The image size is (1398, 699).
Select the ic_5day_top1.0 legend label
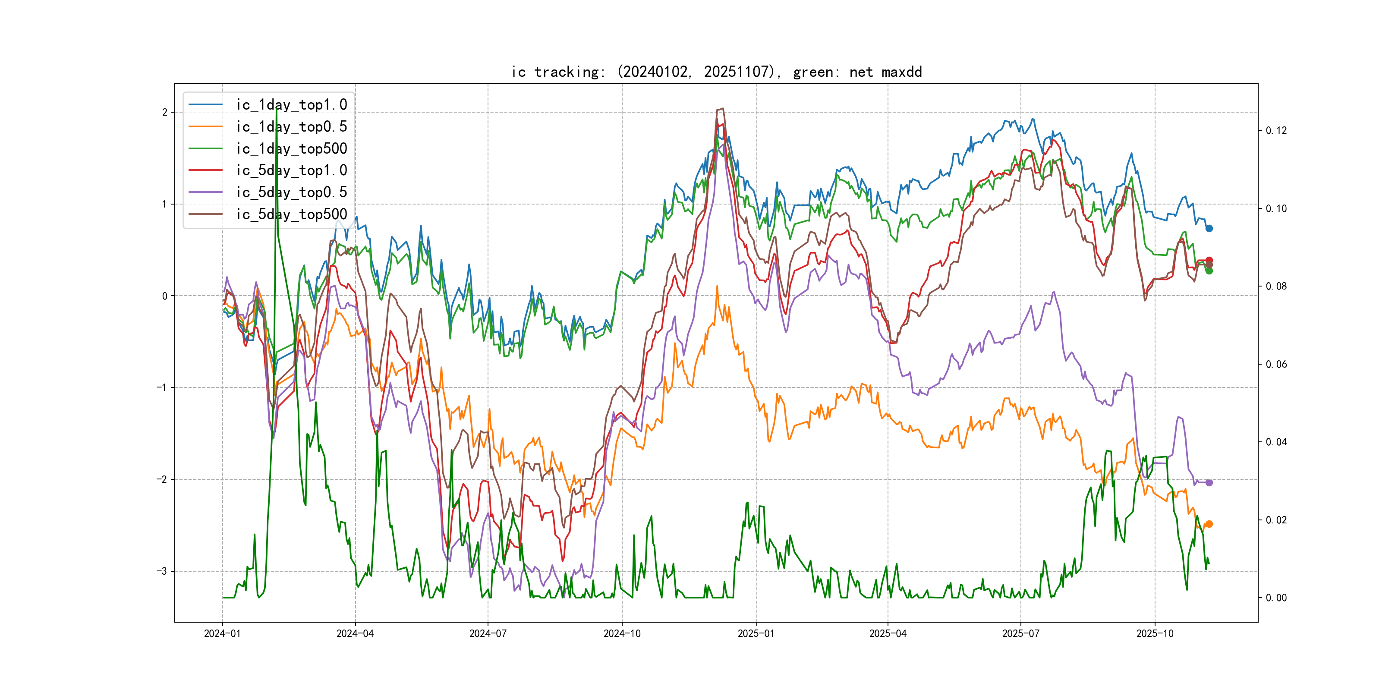click(x=291, y=170)
